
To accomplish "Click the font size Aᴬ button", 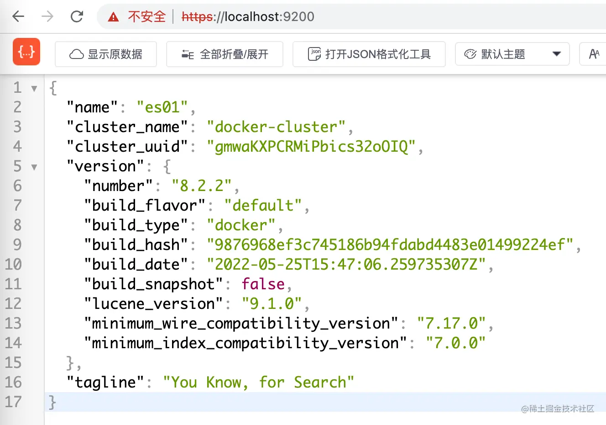I will 594,54.
